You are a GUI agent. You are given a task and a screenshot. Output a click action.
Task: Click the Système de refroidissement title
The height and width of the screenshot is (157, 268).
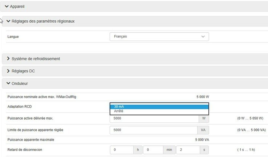(36, 59)
